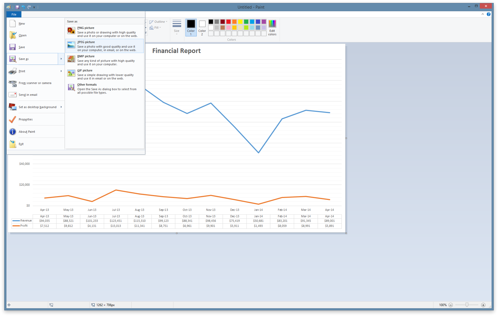498x316 pixels.
Task: Click zoom in plus button
Action: [x=483, y=305]
